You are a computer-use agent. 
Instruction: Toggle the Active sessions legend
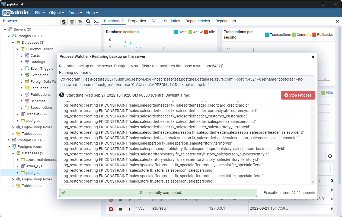click(x=197, y=32)
